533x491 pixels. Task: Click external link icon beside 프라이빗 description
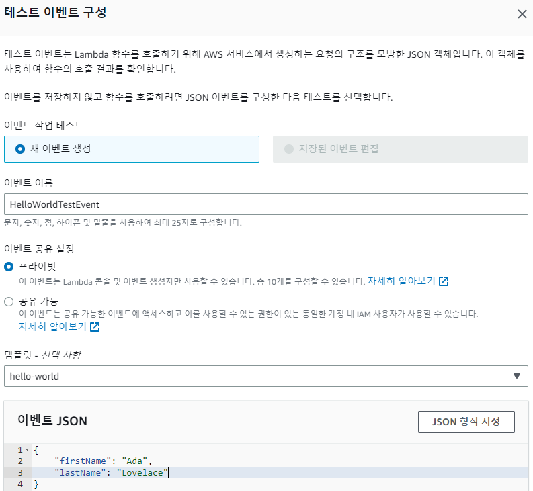tap(444, 281)
